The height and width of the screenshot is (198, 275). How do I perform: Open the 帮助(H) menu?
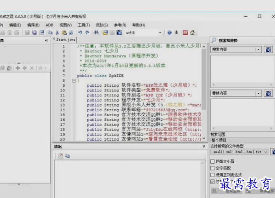pos(139,25)
